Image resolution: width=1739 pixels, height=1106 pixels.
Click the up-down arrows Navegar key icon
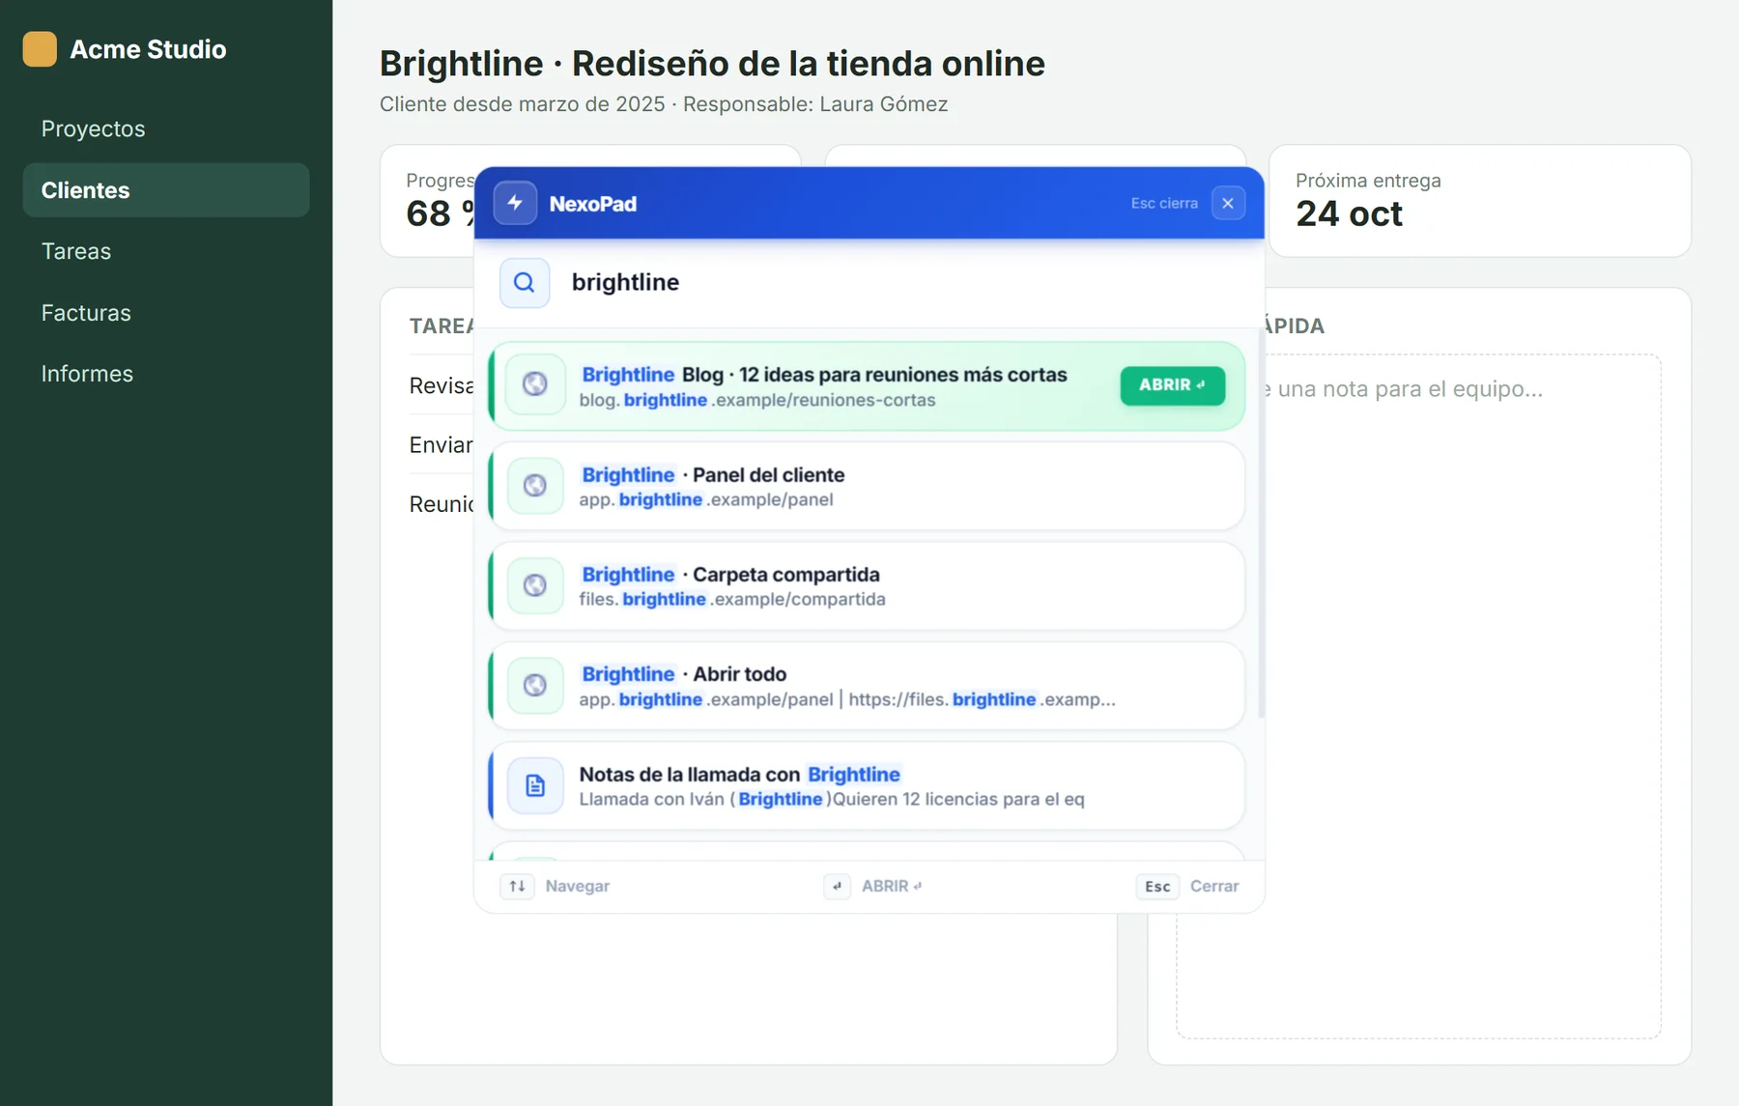[x=517, y=886]
